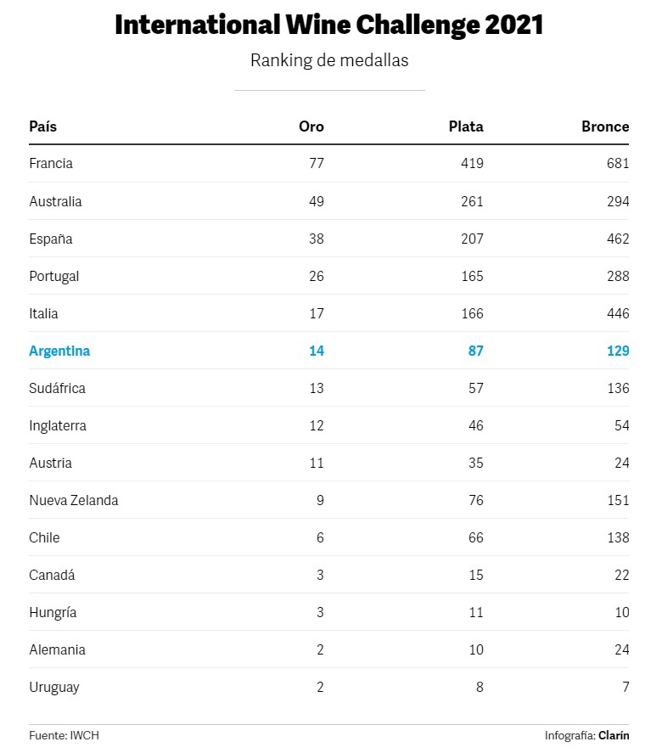Click Argentina's bronze count 129
Image resolution: width=662 pixels, height=753 pixels.
click(618, 351)
